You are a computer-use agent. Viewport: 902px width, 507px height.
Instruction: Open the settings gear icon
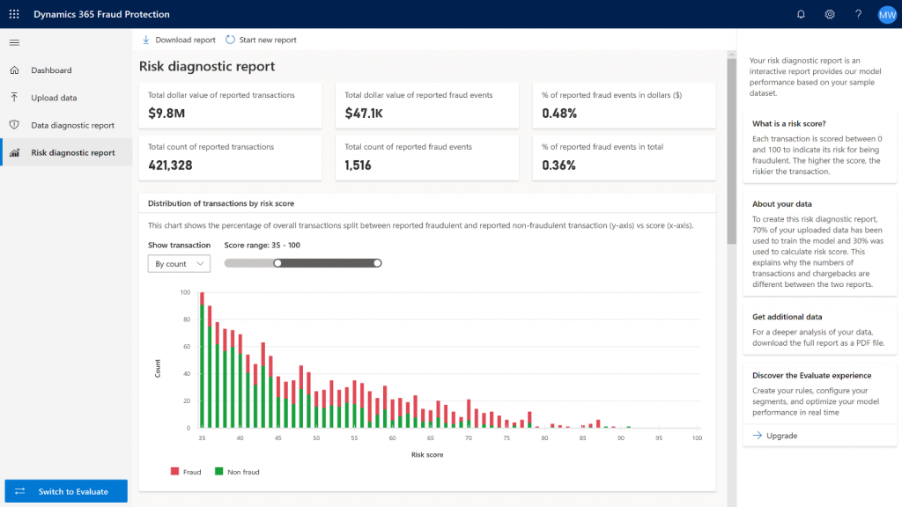829,14
